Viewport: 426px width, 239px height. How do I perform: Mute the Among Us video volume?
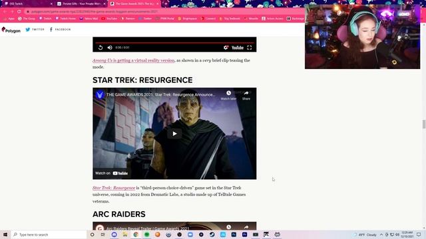pos(110,48)
